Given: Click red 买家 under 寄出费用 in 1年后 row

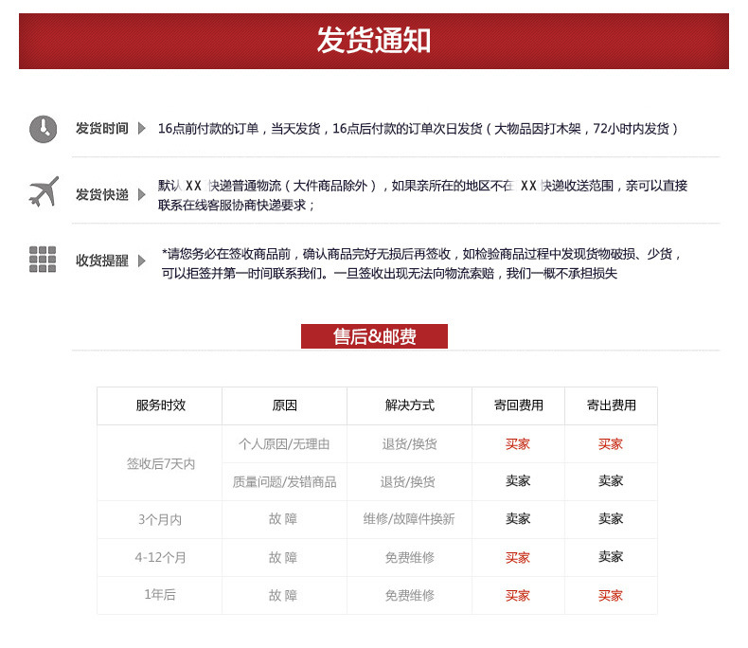Looking at the screenshot, I should tap(611, 596).
